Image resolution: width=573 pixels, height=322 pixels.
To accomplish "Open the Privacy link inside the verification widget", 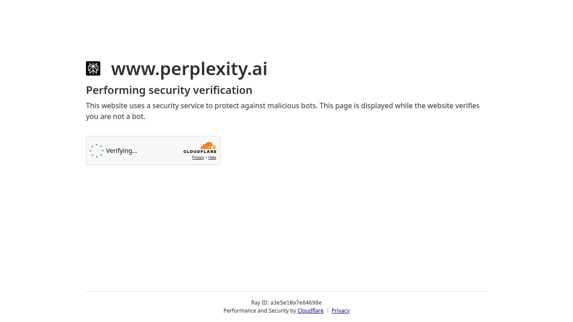I will 198,157.
